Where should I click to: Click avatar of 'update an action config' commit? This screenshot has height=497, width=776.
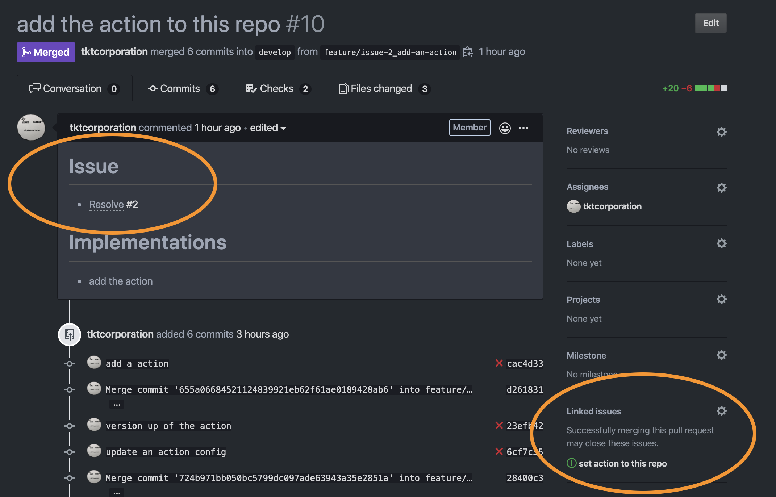pos(94,451)
